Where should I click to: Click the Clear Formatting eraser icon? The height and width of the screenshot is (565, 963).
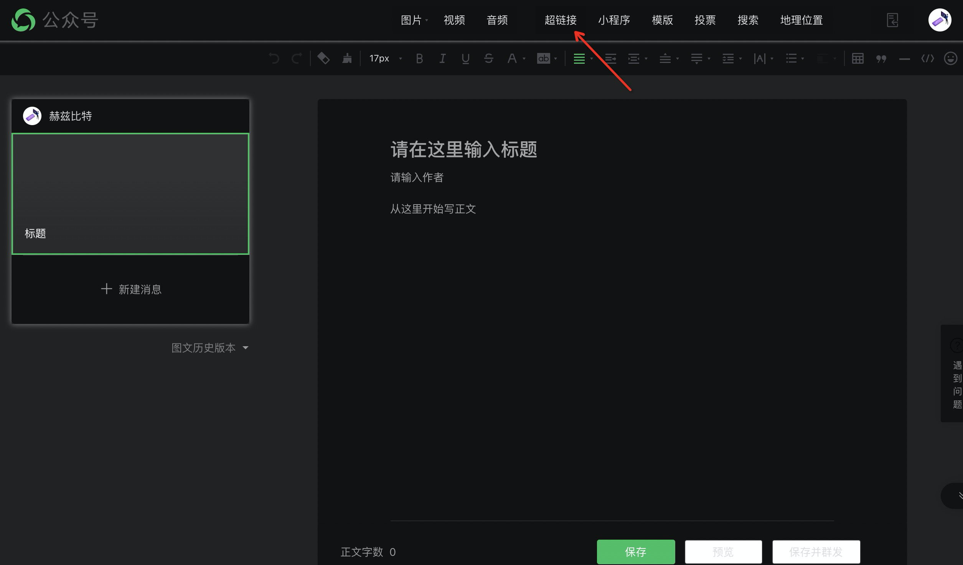[323, 58]
